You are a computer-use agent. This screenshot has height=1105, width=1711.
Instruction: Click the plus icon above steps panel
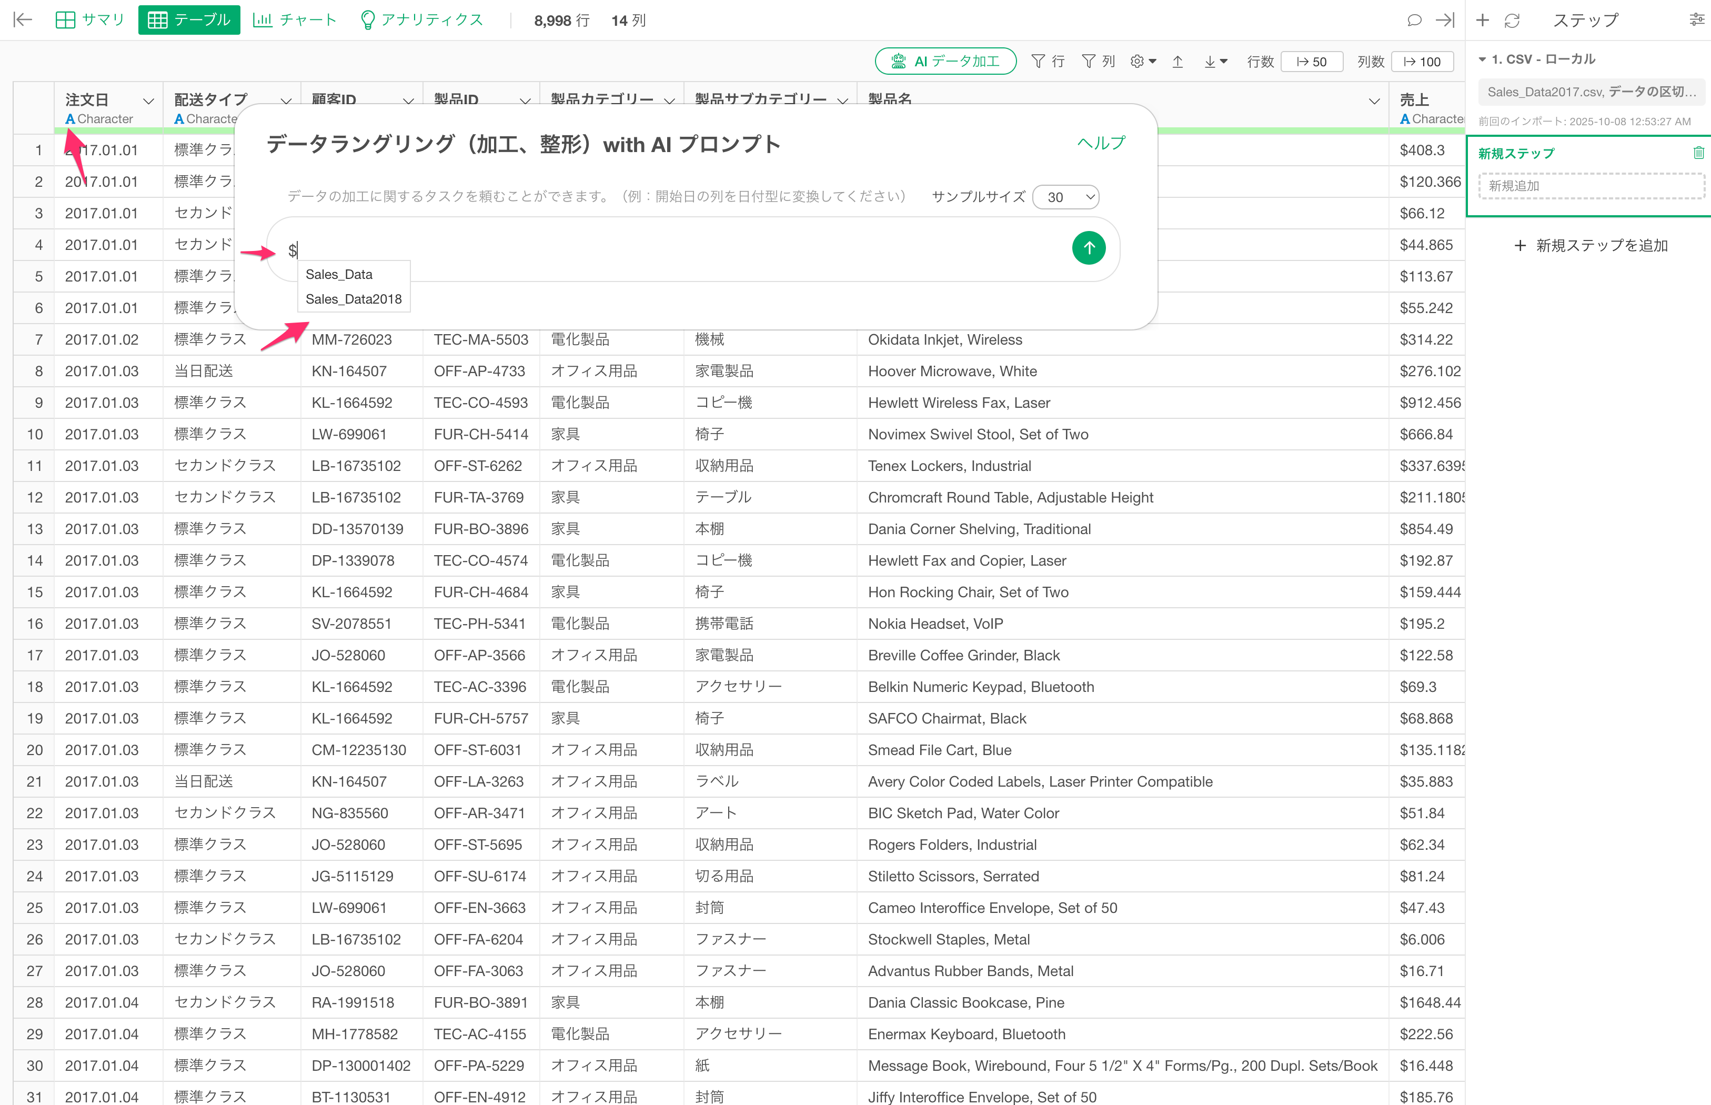tap(1482, 20)
